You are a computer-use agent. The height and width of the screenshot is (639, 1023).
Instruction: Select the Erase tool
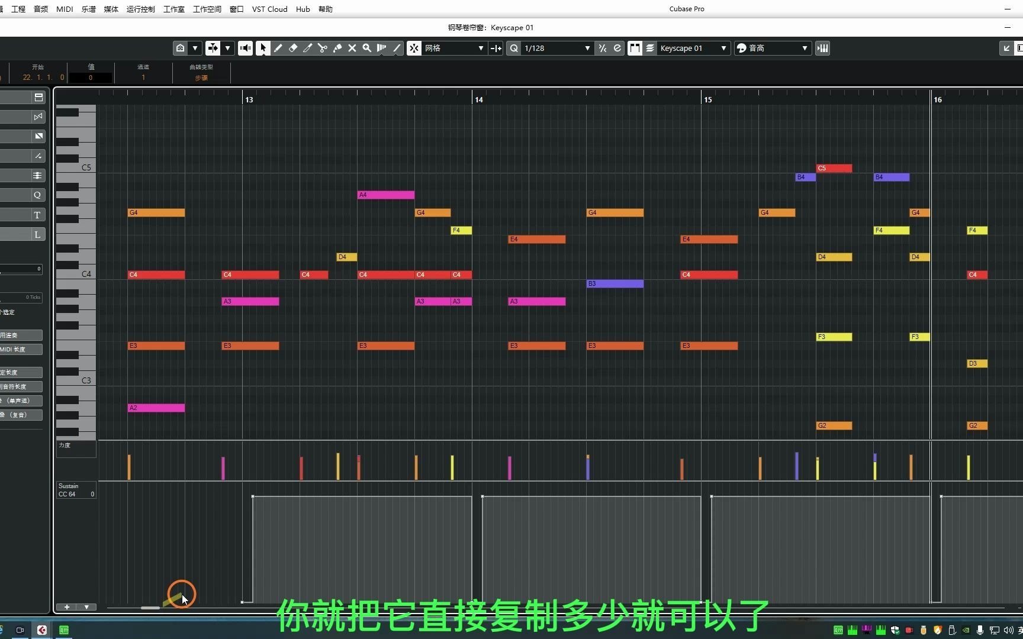[x=292, y=48]
